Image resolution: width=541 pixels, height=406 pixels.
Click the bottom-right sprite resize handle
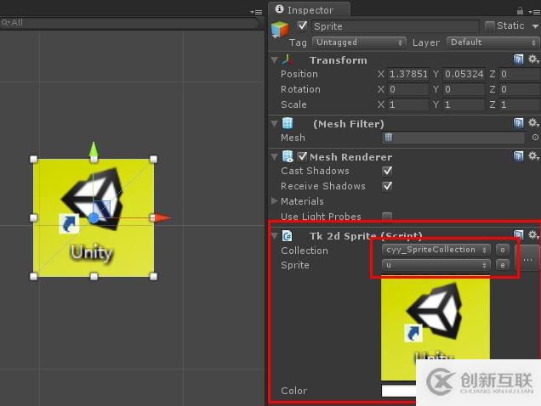tap(153, 276)
